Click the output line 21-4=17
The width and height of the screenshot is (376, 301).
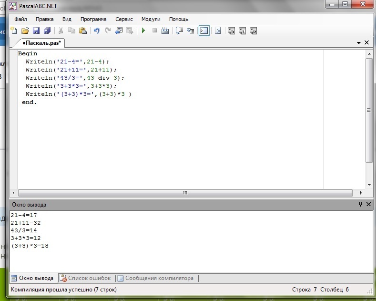24,215
